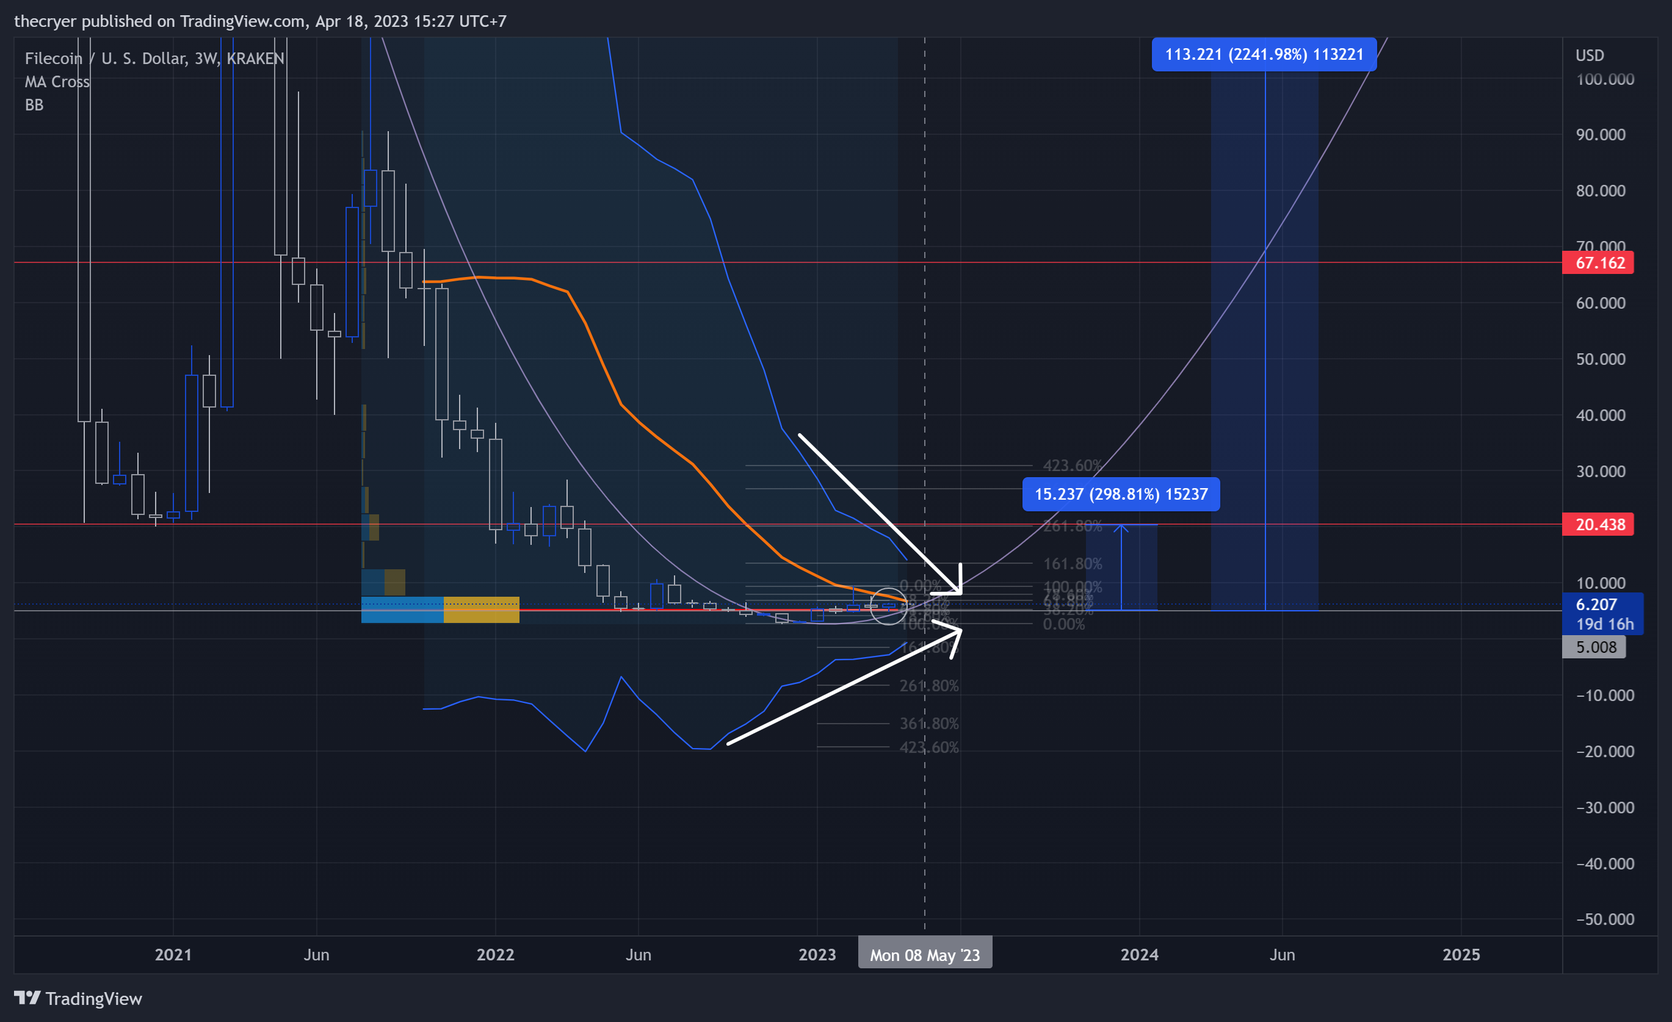Screen dimensions: 1672x1022
Task: Click the 423.60% upper Fibonacci level label
Action: pyautogui.click(x=1072, y=466)
